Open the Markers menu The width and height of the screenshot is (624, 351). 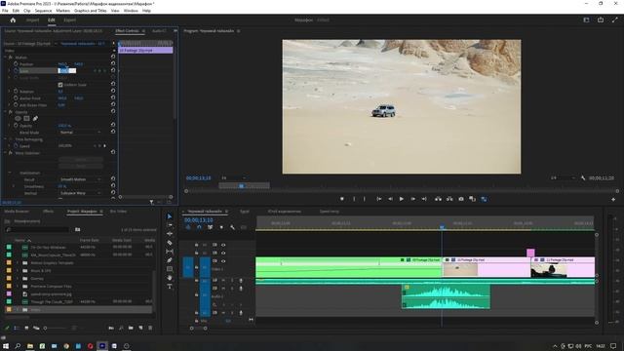click(62, 11)
